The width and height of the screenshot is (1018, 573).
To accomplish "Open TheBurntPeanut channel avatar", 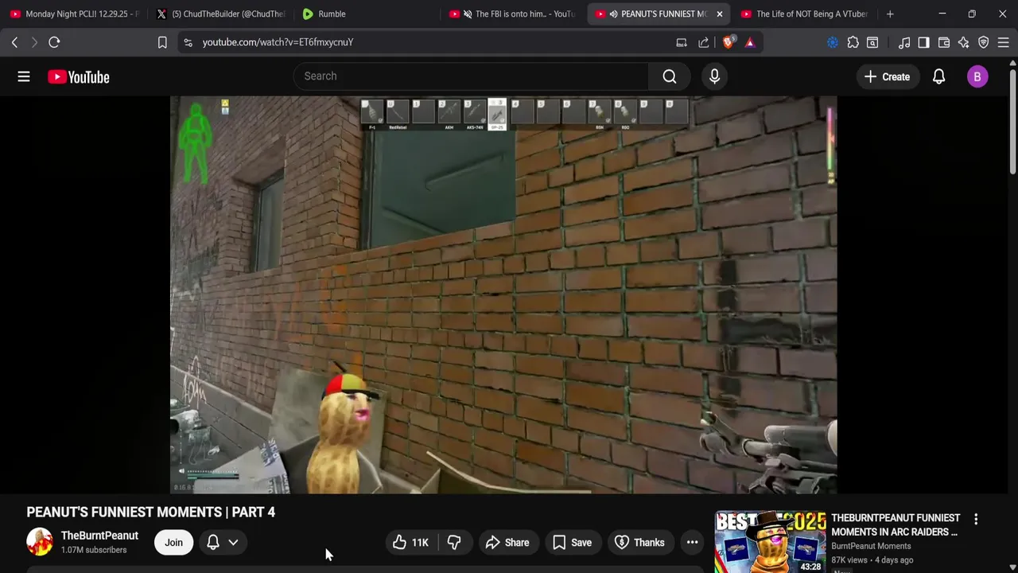I will [x=40, y=542].
